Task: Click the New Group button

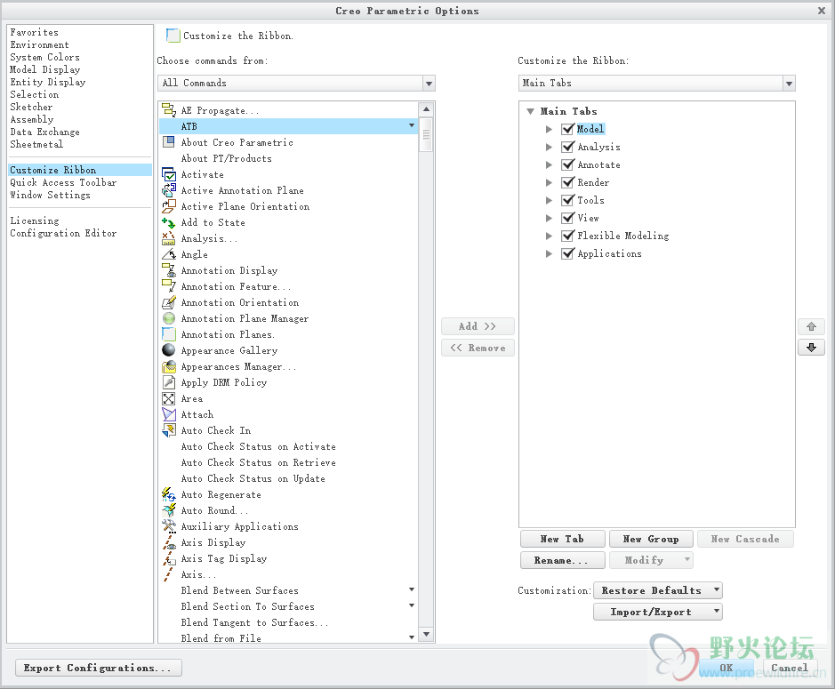Action: pos(651,539)
